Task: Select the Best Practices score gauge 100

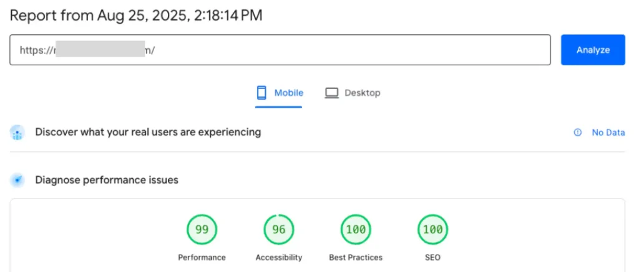Action: pyautogui.click(x=356, y=230)
